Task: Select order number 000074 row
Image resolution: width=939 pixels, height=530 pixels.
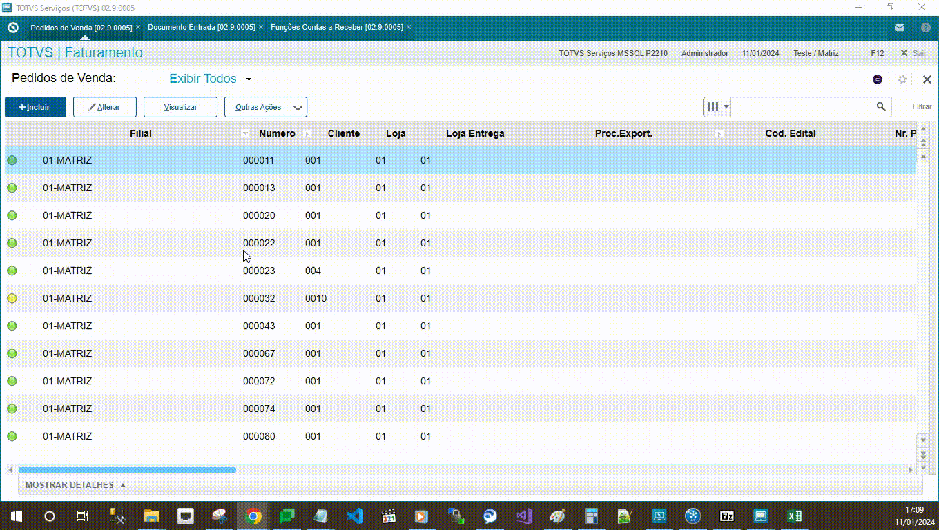Action: (x=461, y=409)
